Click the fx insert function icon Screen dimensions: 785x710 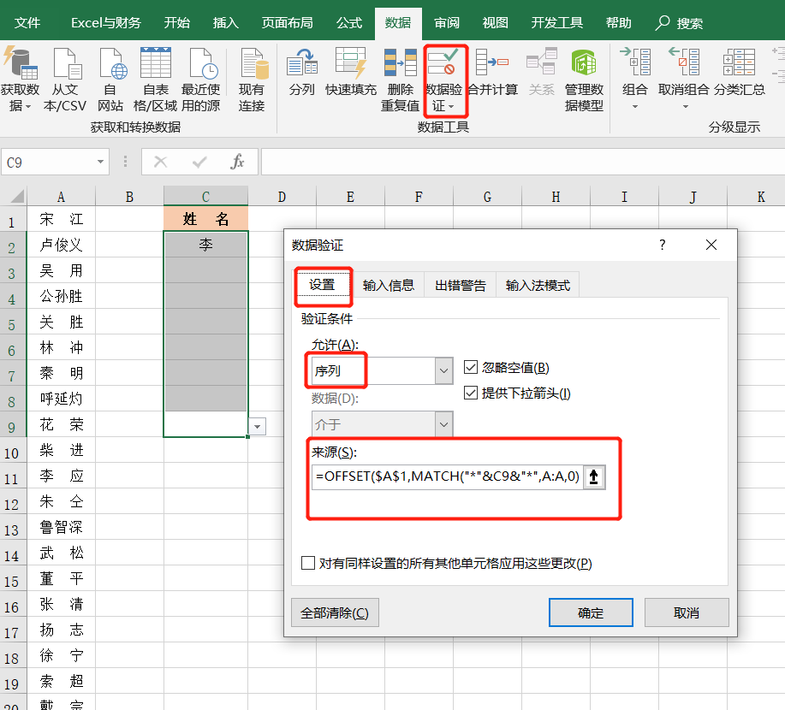pyautogui.click(x=237, y=162)
